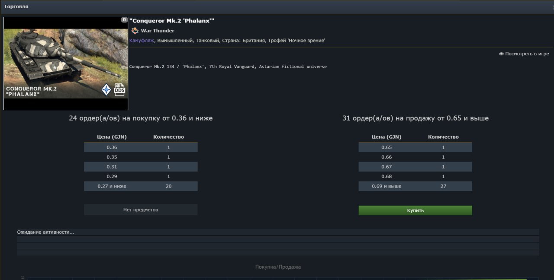Open the 'Посмотреть в игре' link

tap(527, 54)
